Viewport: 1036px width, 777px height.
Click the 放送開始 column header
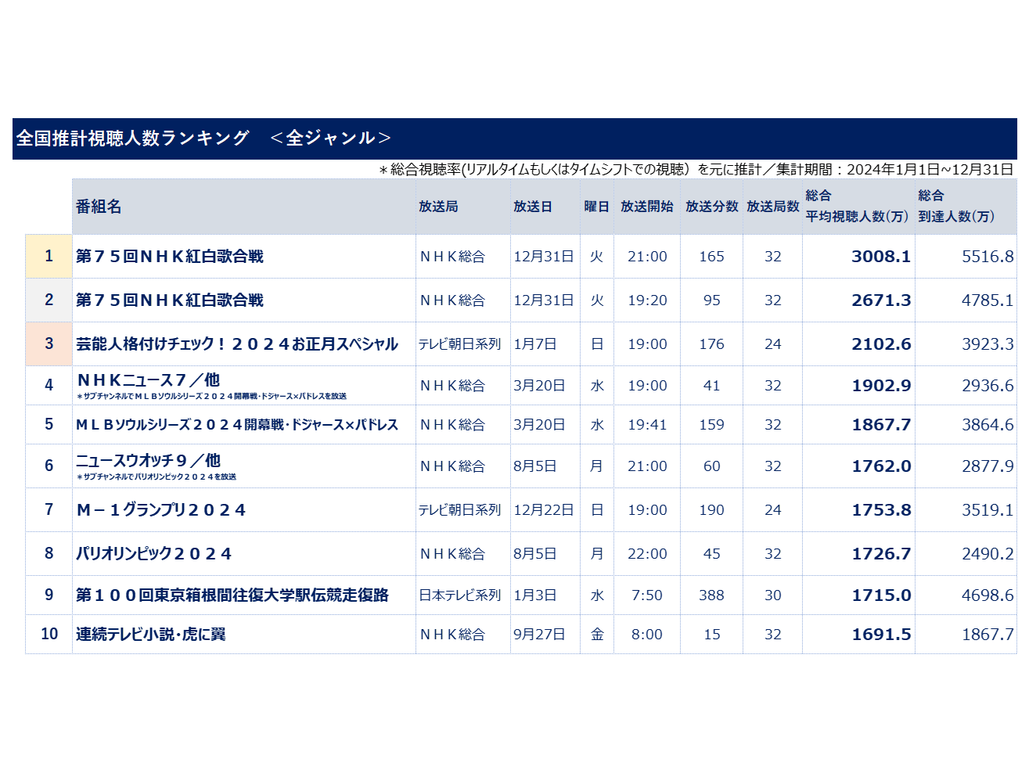point(646,207)
